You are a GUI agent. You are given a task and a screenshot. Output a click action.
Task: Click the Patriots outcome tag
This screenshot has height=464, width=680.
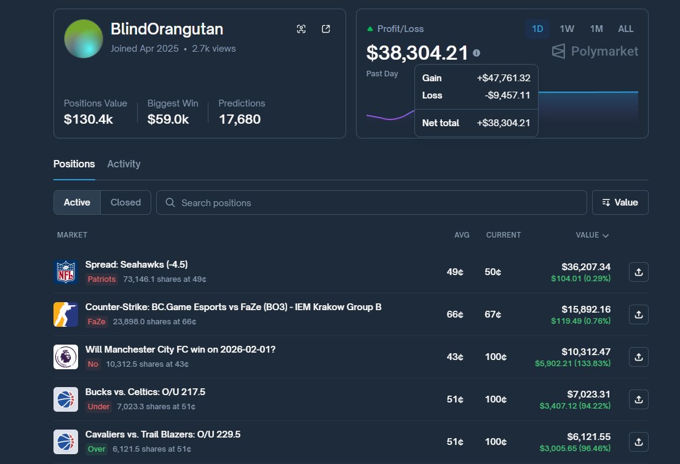[102, 279]
